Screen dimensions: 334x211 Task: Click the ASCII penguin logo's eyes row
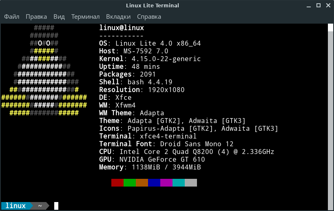(44, 44)
